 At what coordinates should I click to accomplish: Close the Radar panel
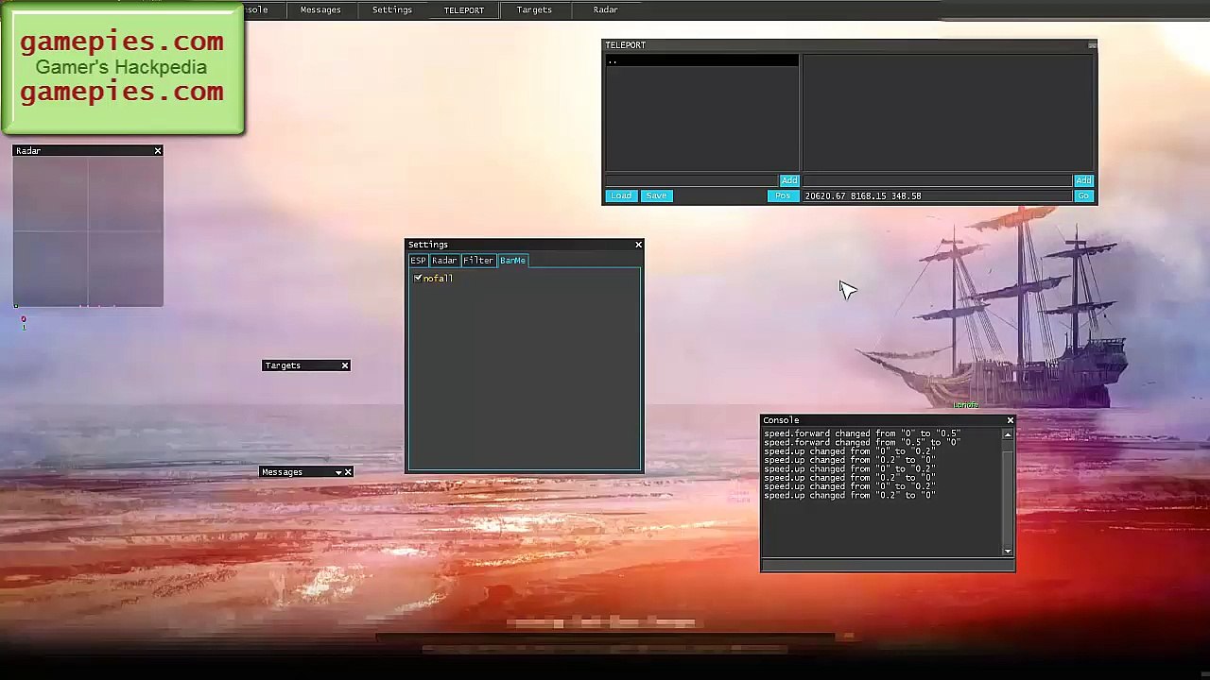(x=158, y=151)
